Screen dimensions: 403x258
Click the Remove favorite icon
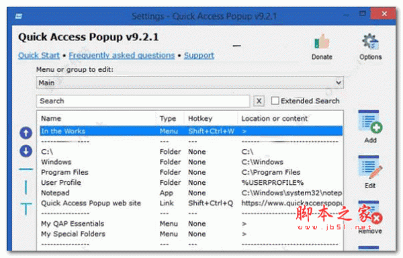(370, 213)
